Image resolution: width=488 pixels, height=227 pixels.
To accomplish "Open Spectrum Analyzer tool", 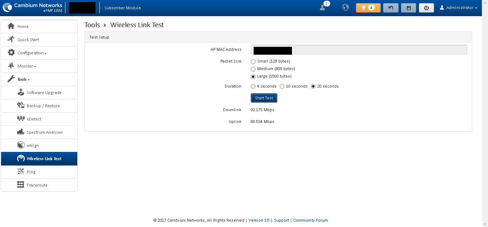I will coord(39,132).
